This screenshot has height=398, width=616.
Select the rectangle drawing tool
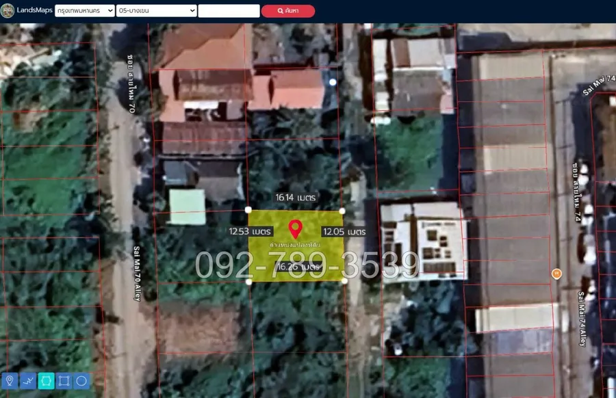click(x=64, y=381)
